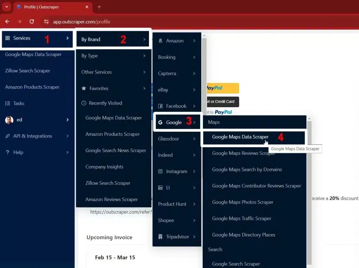Expand the Favorites submenu chevron
Screen dimensions: 359x268
[144, 88]
